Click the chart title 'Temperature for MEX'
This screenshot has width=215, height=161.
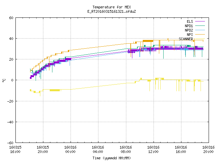[112, 7]
